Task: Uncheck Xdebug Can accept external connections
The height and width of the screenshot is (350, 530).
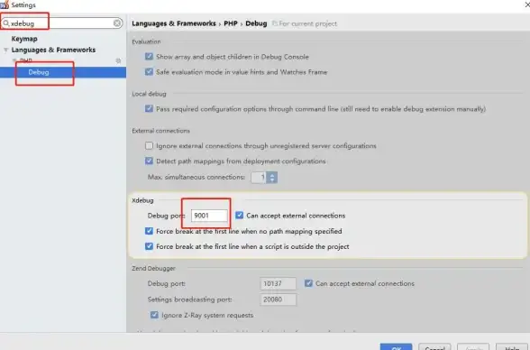Action: pyautogui.click(x=240, y=216)
